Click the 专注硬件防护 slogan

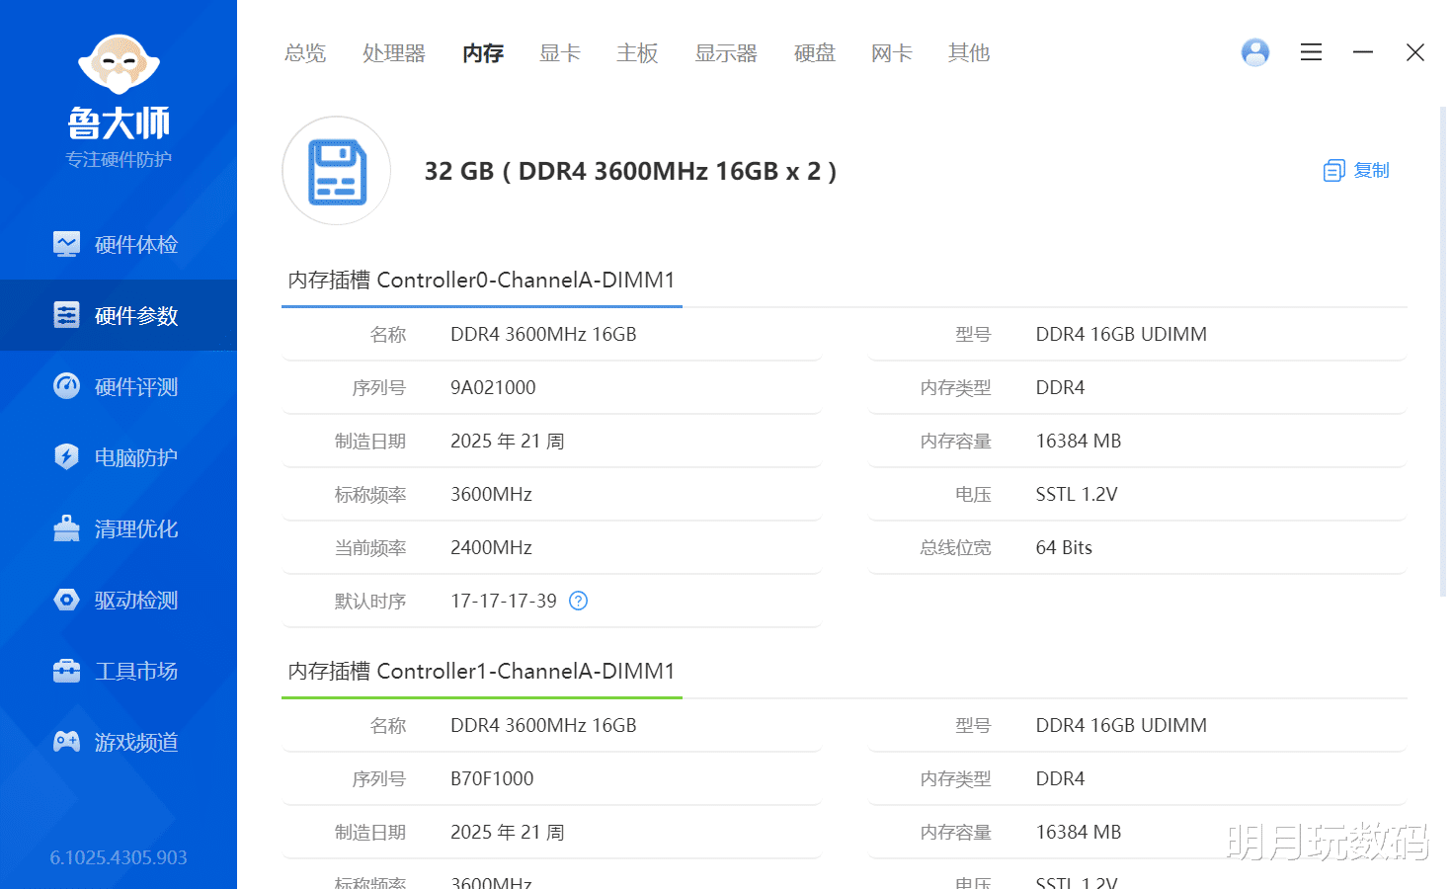119,159
